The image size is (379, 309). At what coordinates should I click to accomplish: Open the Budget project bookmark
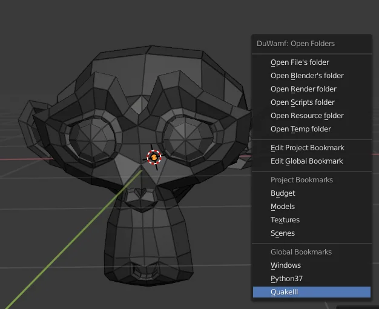312,193
